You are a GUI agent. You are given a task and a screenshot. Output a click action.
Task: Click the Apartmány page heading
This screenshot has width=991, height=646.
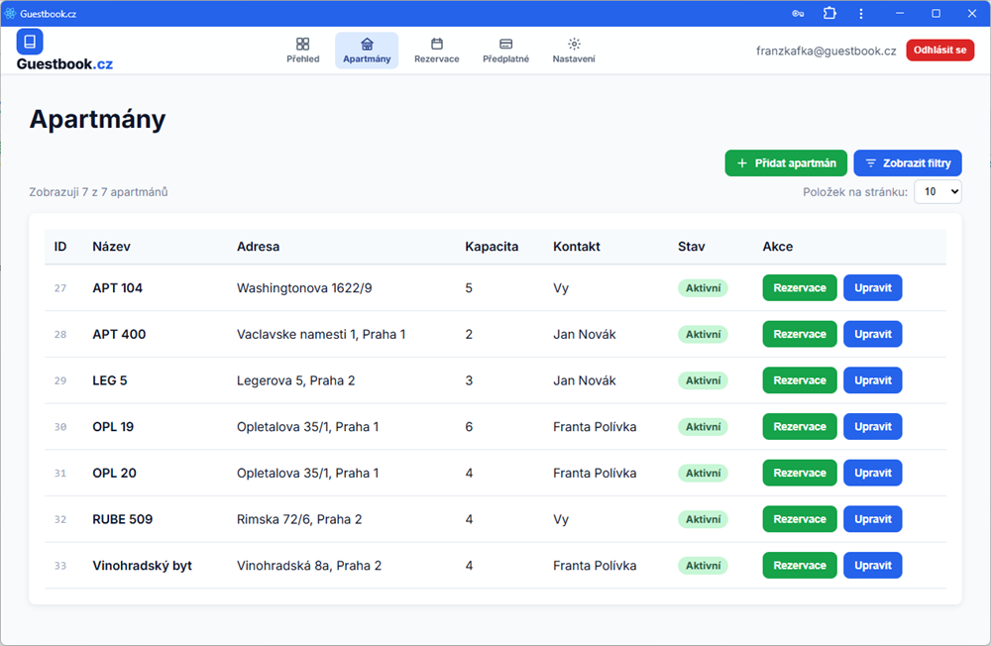pos(97,119)
